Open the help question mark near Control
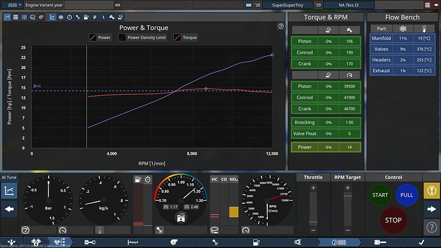The height and width of the screenshot is (248, 441). (x=431, y=227)
